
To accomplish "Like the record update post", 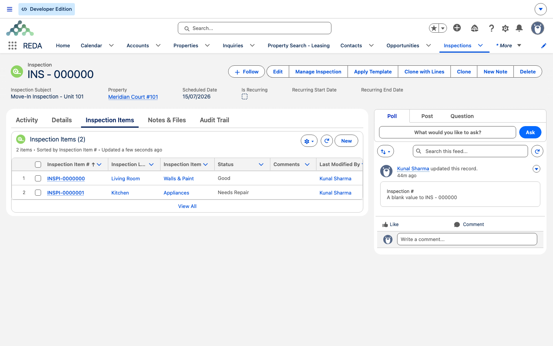I will point(391,225).
